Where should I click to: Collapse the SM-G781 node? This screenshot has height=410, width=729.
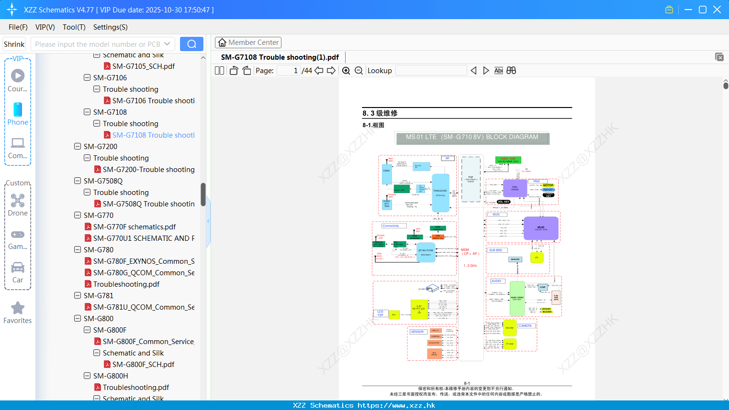pyautogui.click(x=78, y=295)
